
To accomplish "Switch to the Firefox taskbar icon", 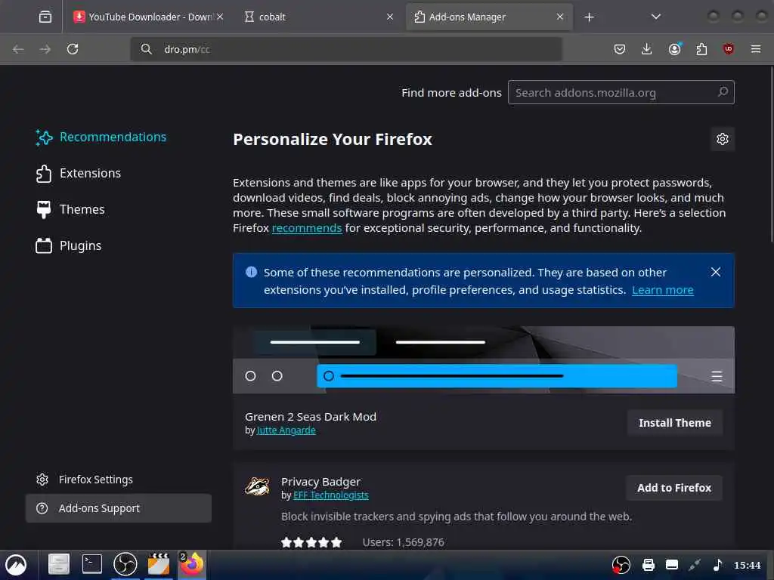I will coord(191,564).
